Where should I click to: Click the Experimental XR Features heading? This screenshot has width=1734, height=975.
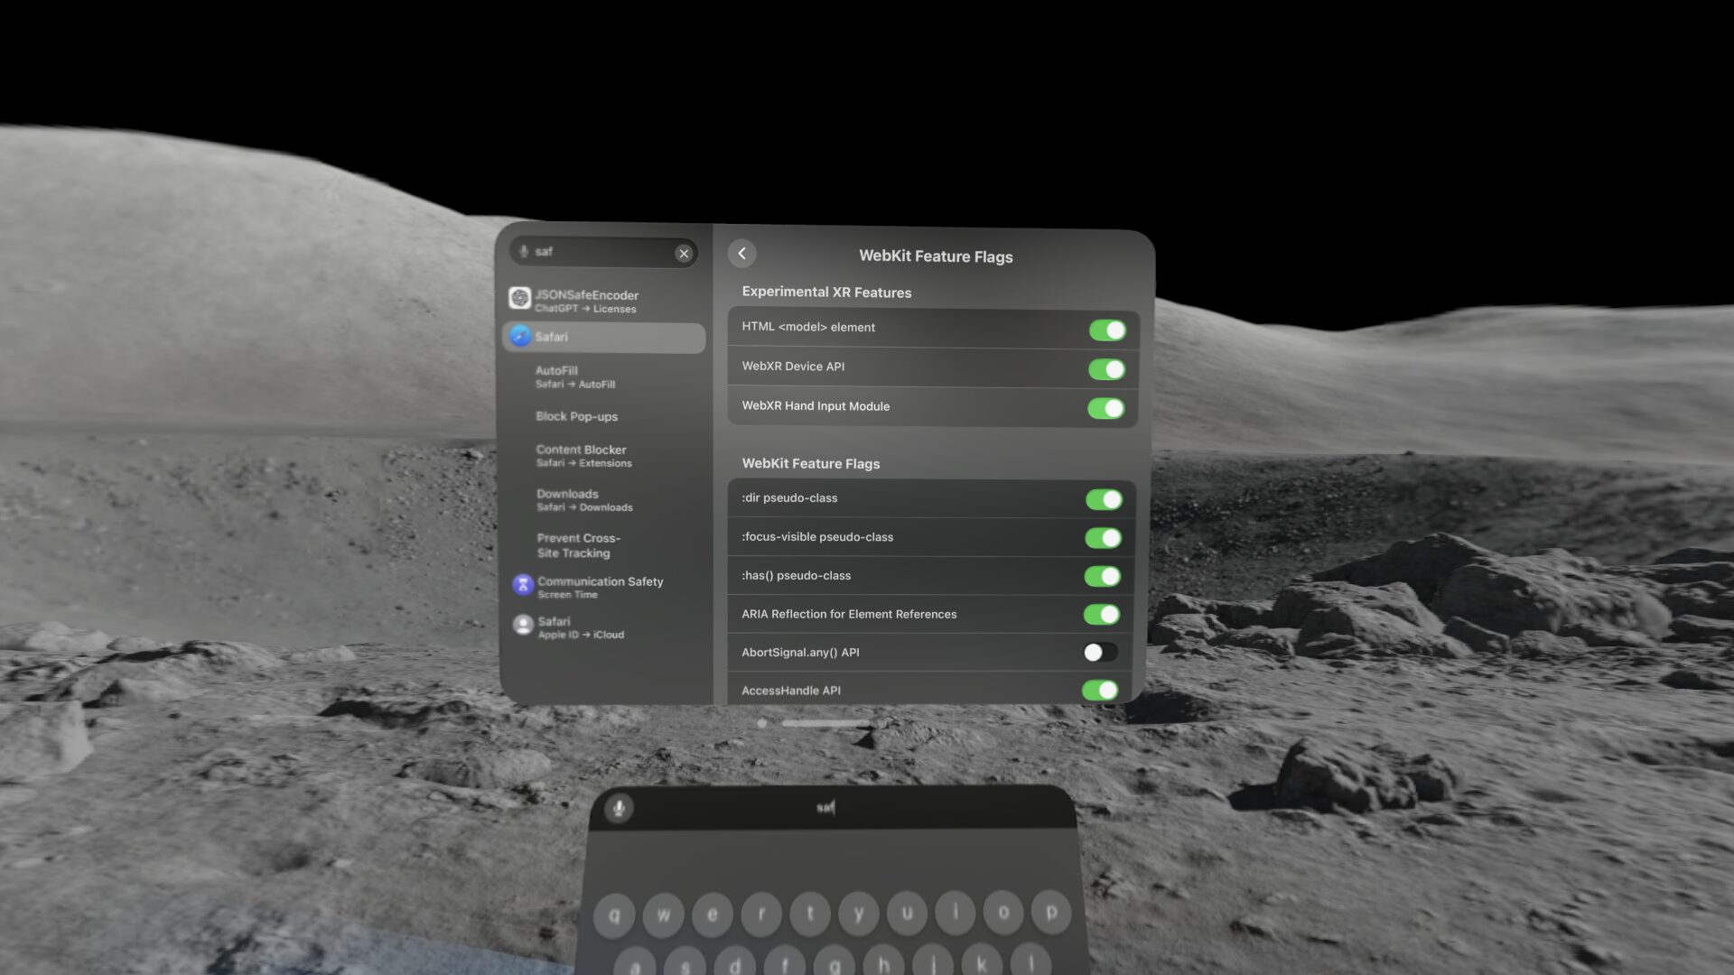click(826, 292)
